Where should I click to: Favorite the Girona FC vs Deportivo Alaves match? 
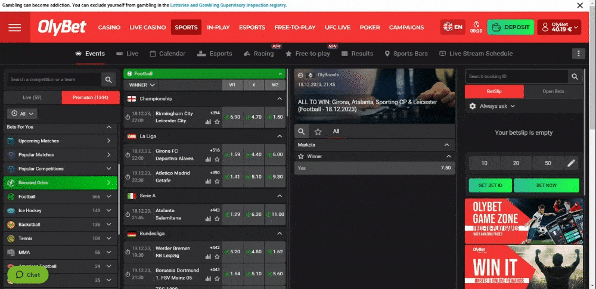coord(217,159)
